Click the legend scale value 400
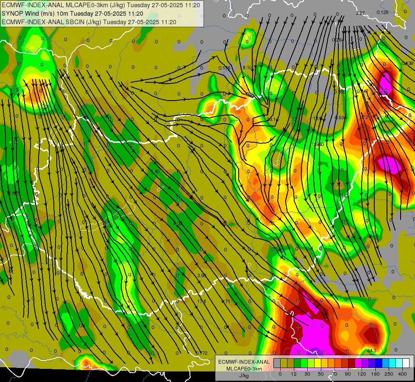The width and height of the screenshot is (415, 382). 402,374
